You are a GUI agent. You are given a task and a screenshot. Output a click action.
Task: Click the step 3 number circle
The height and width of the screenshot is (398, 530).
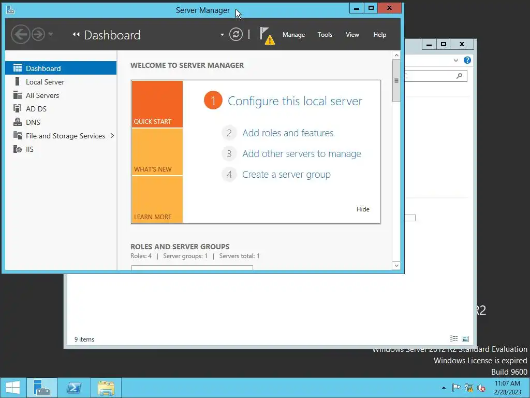tap(229, 153)
